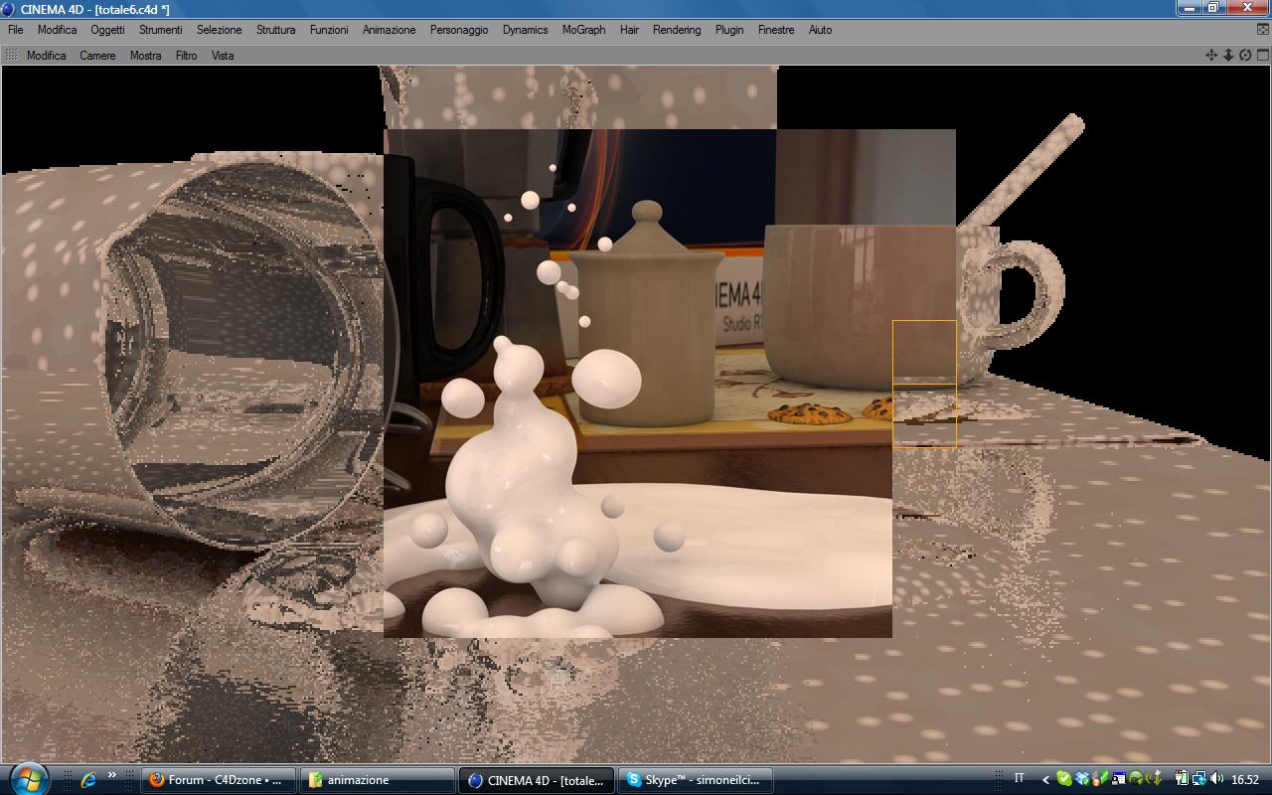Show hidden system tray icons

[1045, 780]
